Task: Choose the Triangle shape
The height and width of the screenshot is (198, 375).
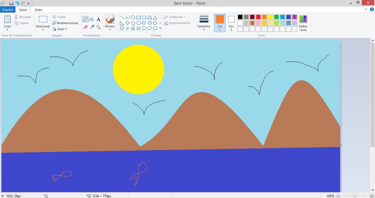Action: coord(155,17)
